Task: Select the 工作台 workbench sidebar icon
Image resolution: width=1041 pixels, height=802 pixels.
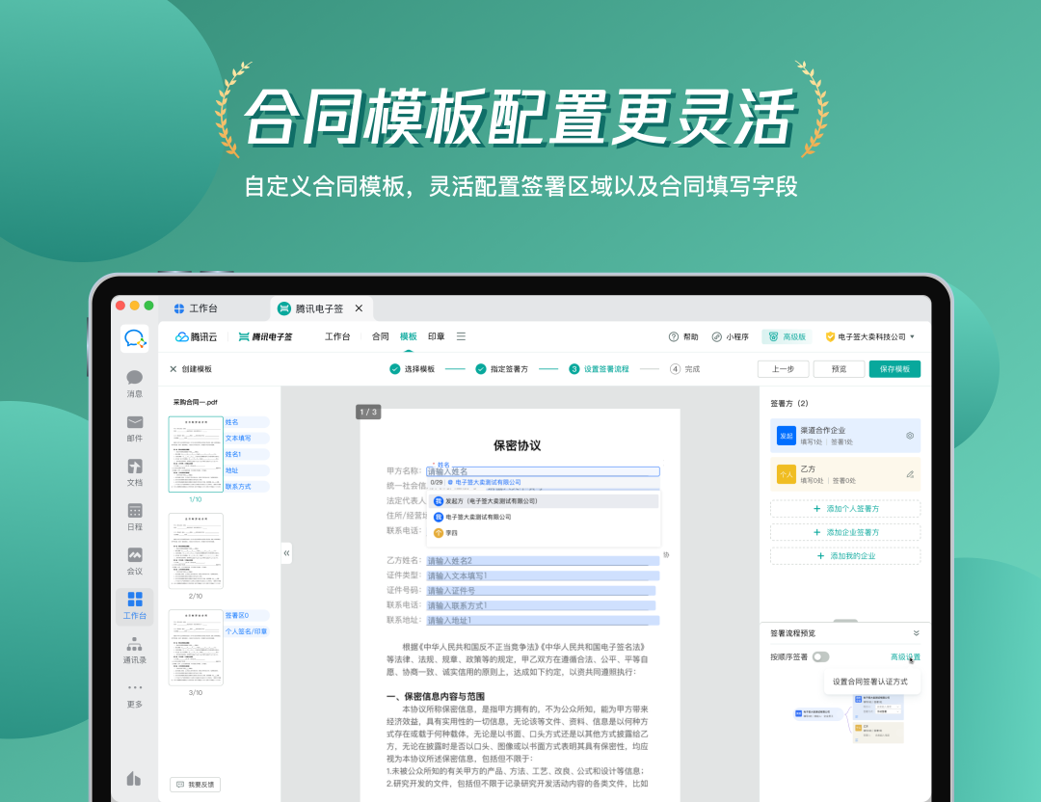Action: (135, 605)
